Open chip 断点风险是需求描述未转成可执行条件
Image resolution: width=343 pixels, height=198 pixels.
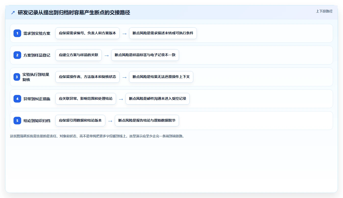tap(163, 33)
